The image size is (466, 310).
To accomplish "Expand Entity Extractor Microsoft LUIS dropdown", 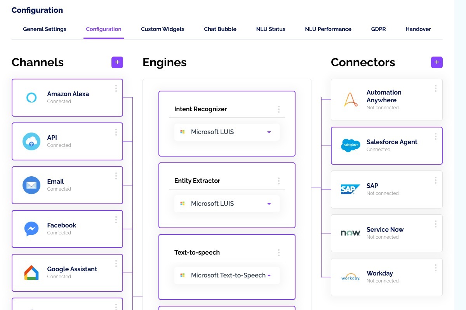I will pos(227,204).
